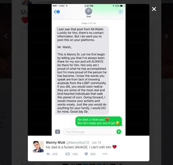
Task: Select the Dad contact avatar circle
Action: pyautogui.click(x=88, y=11)
